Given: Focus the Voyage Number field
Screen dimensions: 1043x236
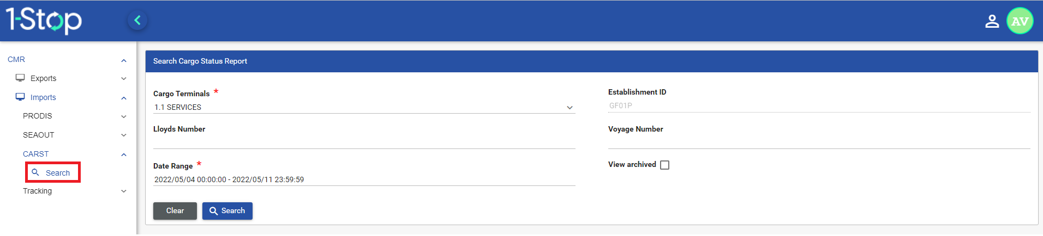Looking at the screenshot, I should point(819,142).
